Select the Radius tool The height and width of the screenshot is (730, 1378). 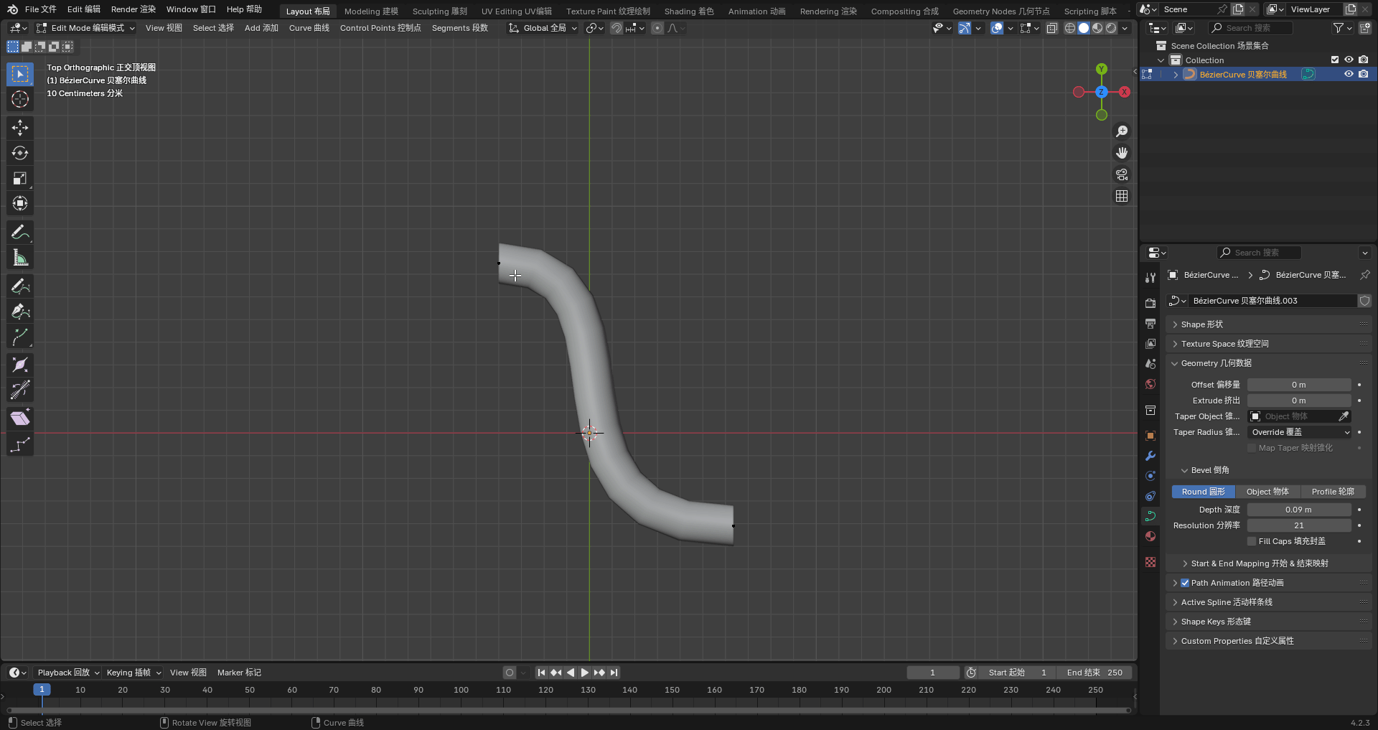20,365
